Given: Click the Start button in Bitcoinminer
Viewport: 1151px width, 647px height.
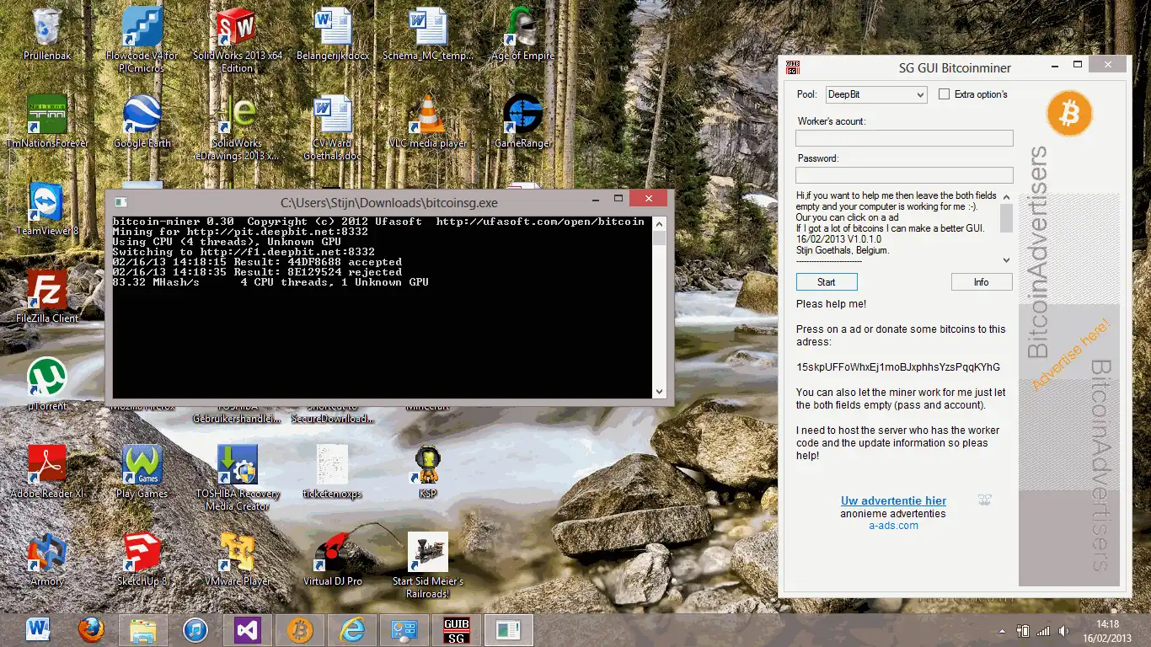Looking at the screenshot, I should click(x=827, y=282).
